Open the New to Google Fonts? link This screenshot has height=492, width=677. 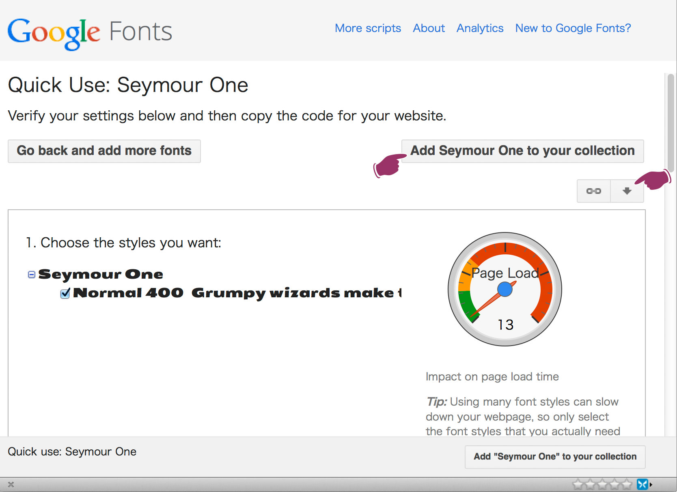click(573, 28)
